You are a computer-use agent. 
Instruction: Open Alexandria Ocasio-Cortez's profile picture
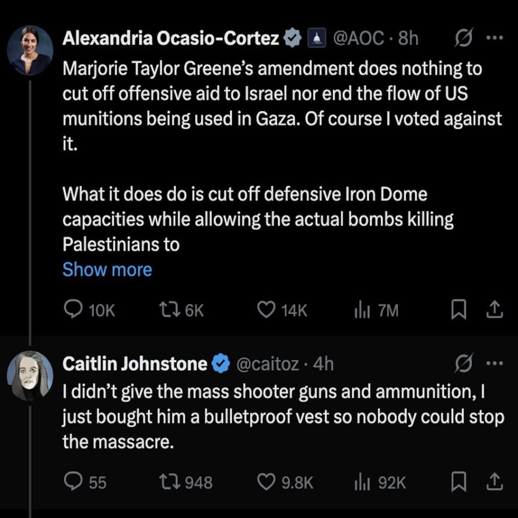tap(30, 50)
